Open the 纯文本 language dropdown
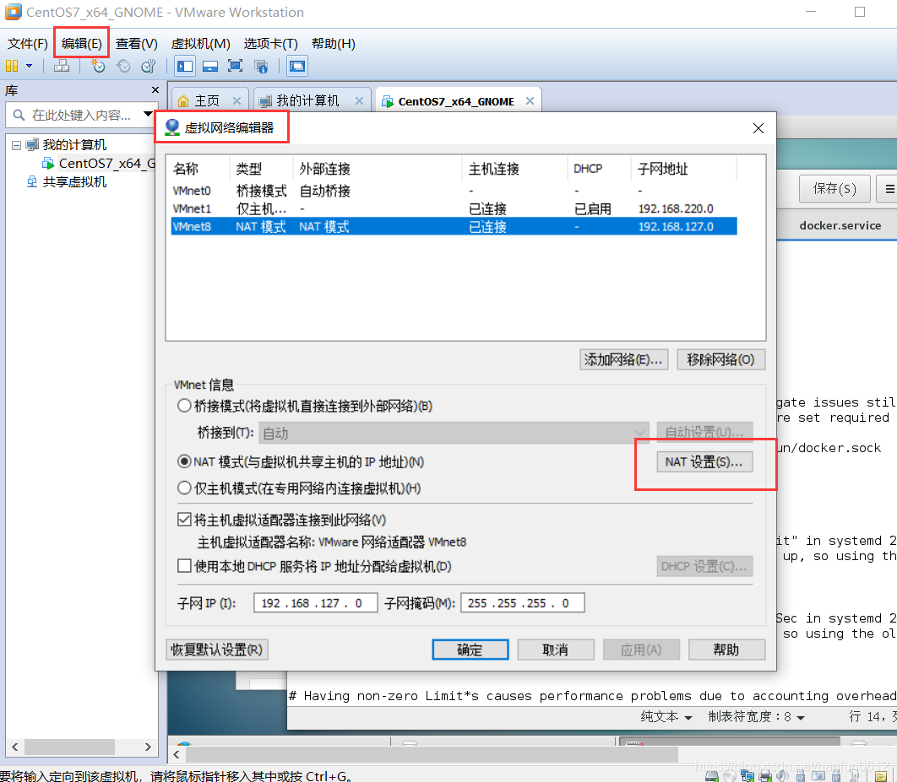Image resolution: width=897 pixels, height=782 pixels. point(666,717)
